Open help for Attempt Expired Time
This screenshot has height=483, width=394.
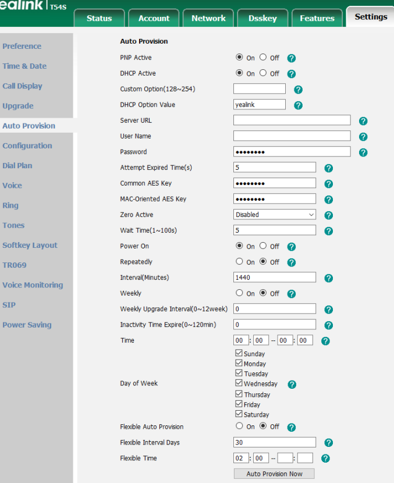328,168
